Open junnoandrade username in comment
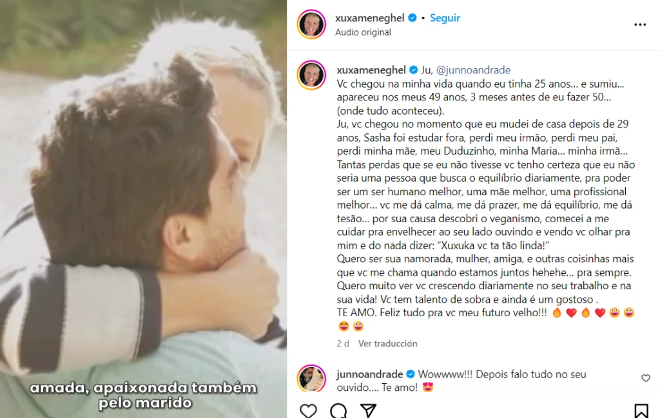 point(369,374)
